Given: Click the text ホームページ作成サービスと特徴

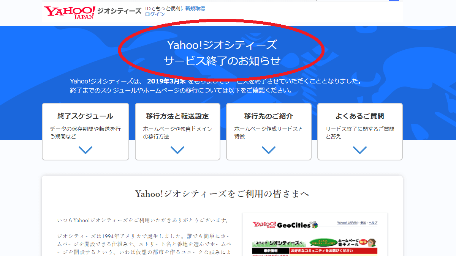Looking at the screenshot, I should (x=269, y=133).
